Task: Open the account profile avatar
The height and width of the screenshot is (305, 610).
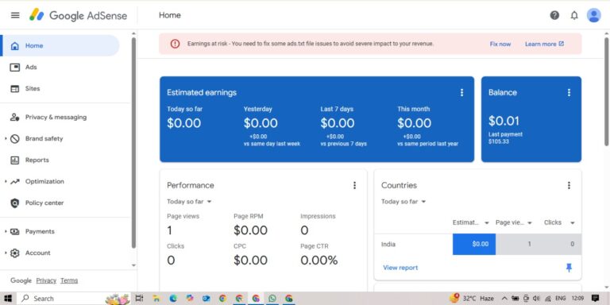Action: point(593,15)
